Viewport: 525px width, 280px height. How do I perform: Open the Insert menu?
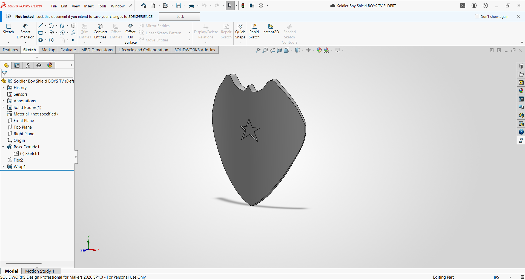[x=89, y=6]
